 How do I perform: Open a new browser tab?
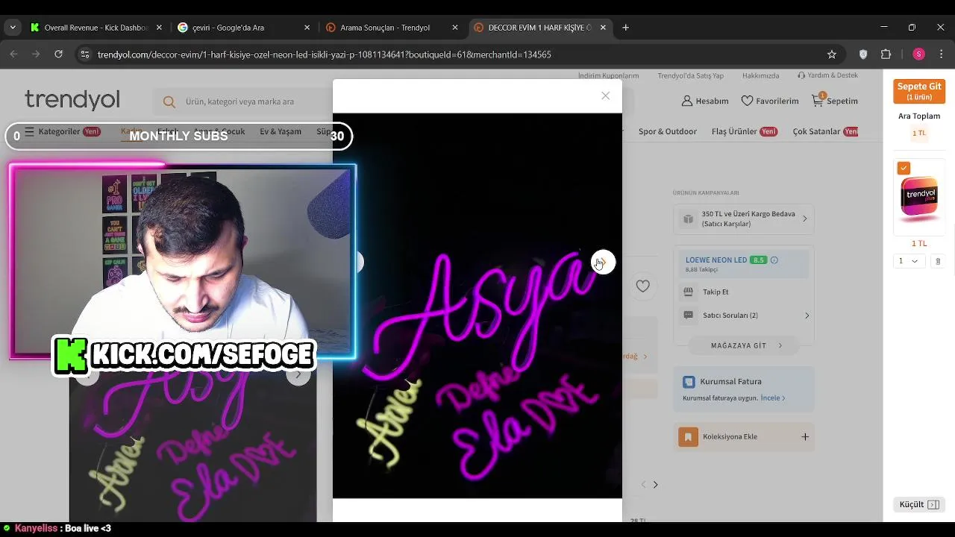coord(625,28)
